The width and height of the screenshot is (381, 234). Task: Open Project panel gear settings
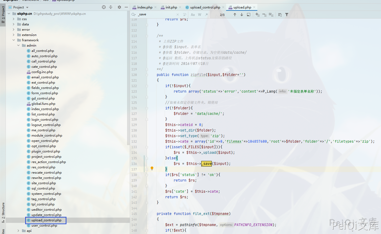point(119,7)
